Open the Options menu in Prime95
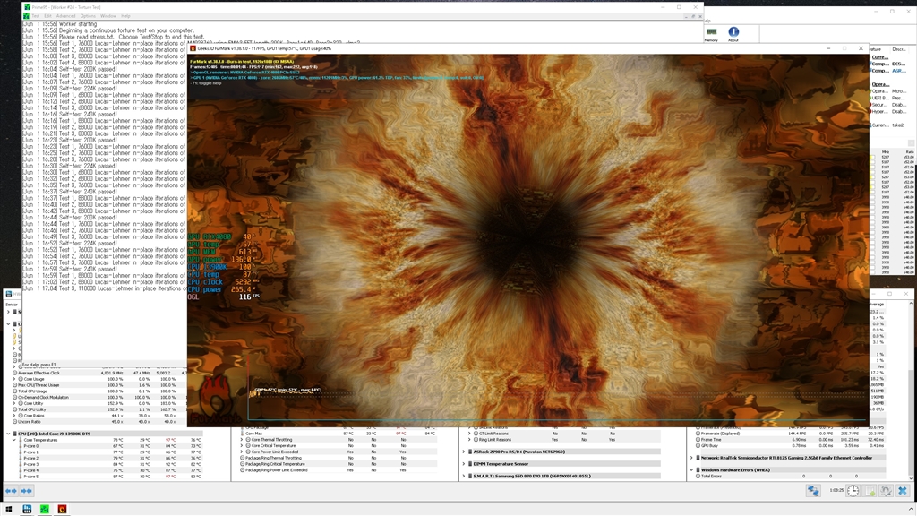917x516 pixels. click(x=88, y=16)
